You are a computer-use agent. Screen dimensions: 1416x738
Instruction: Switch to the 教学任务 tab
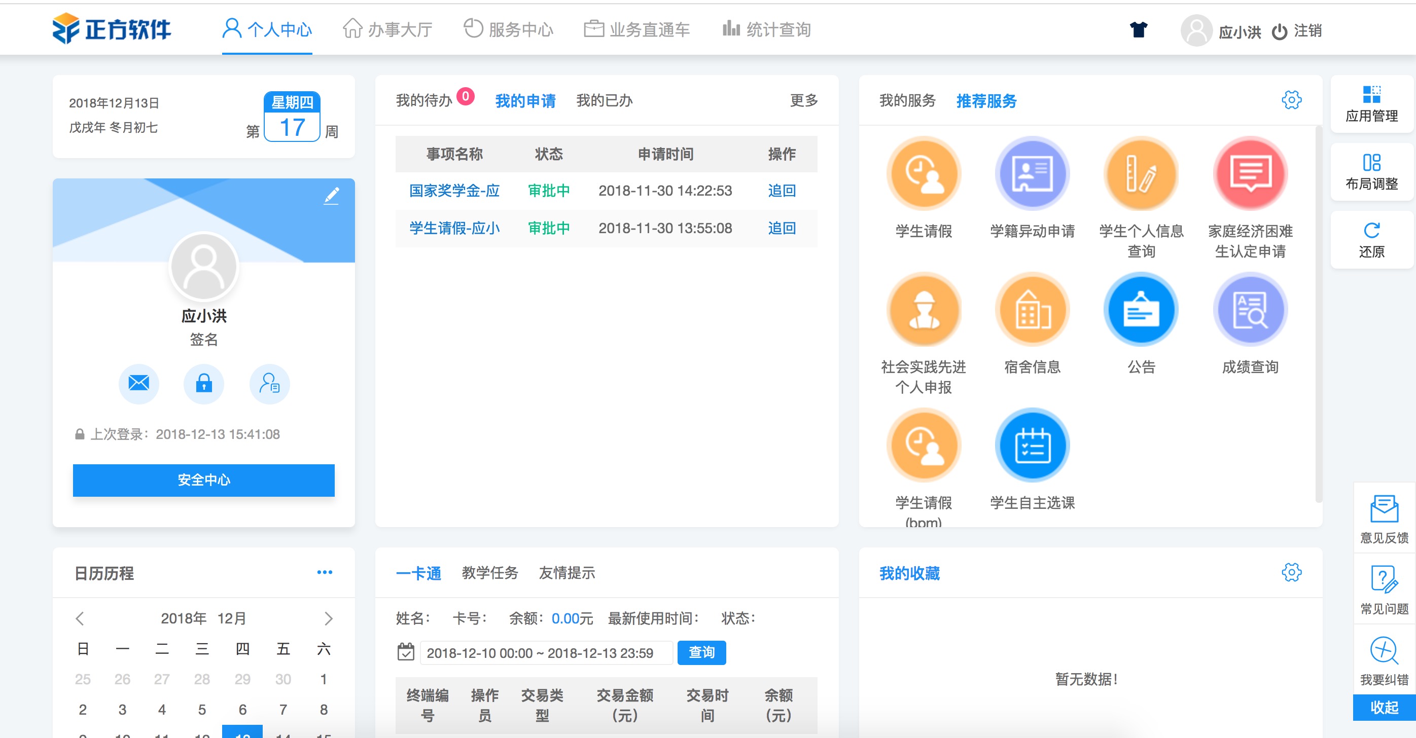(490, 573)
